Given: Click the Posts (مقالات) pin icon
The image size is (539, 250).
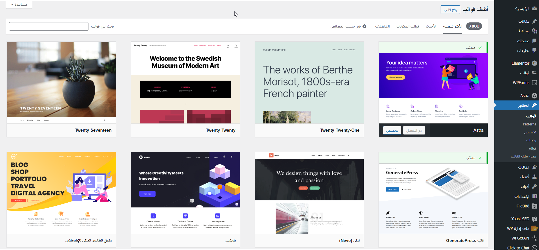Looking at the screenshot, I should pyautogui.click(x=534, y=21).
